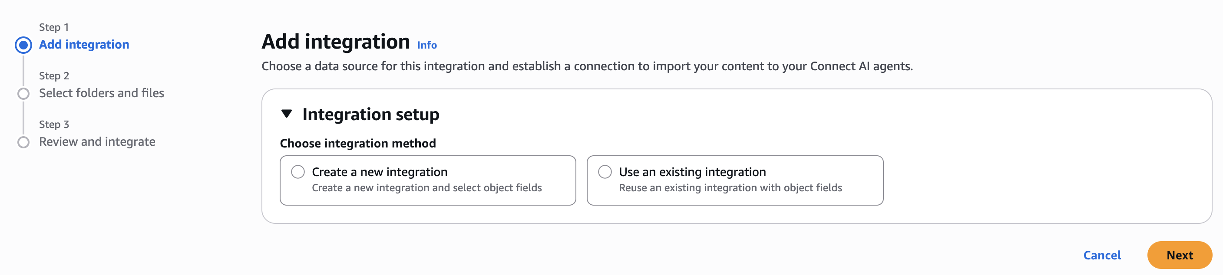The height and width of the screenshot is (275, 1223).
Task: Go to Select folders and files step
Action: click(101, 93)
